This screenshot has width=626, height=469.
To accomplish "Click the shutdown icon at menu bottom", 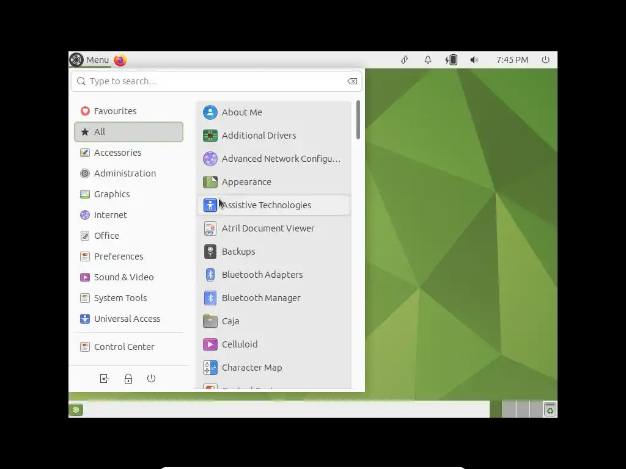I will [151, 379].
